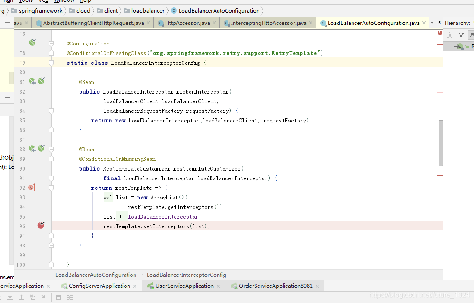Toggle the breakpoint on line 96
The width and height of the screenshot is (474, 303).
point(41,225)
